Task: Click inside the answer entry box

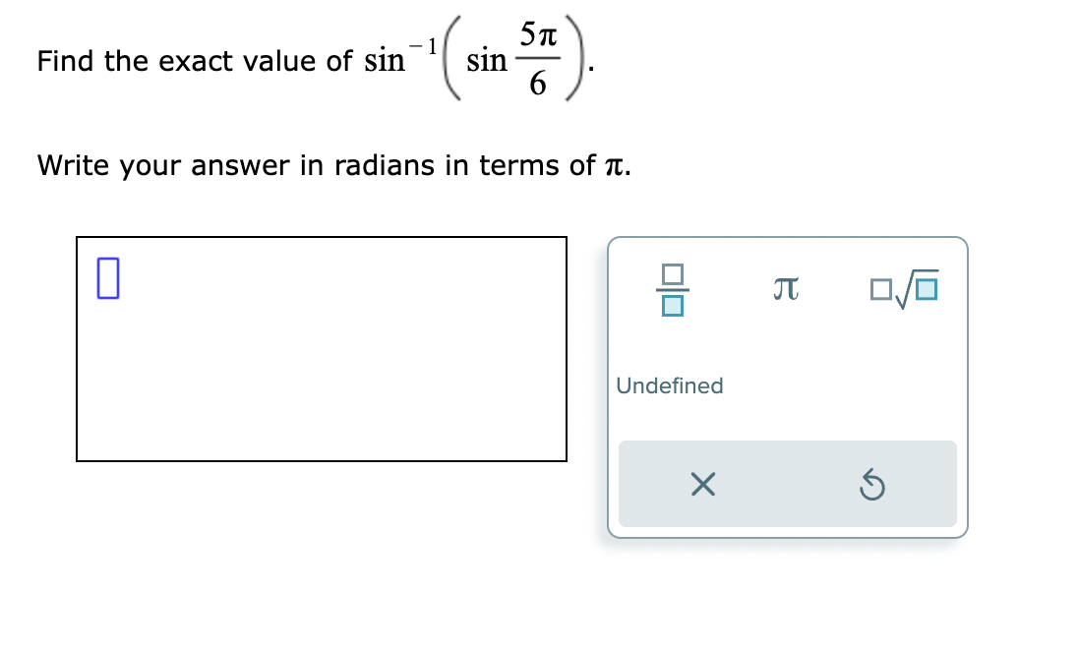Action: (x=320, y=349)
